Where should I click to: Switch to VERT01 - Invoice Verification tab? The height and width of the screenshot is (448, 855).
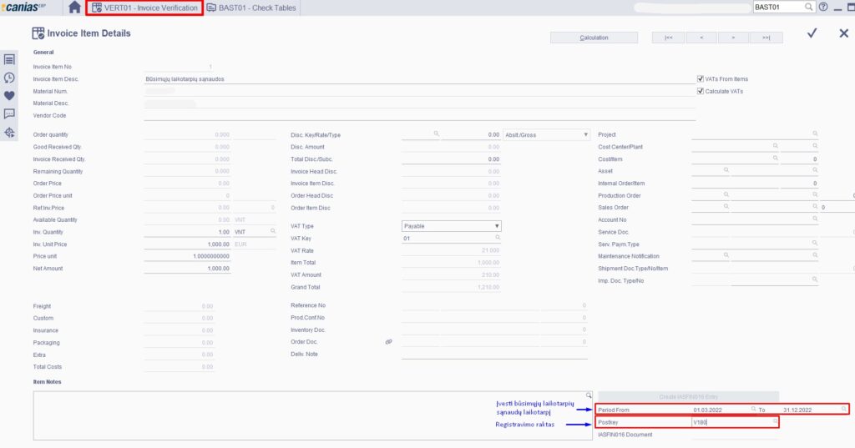click(144, 8)
